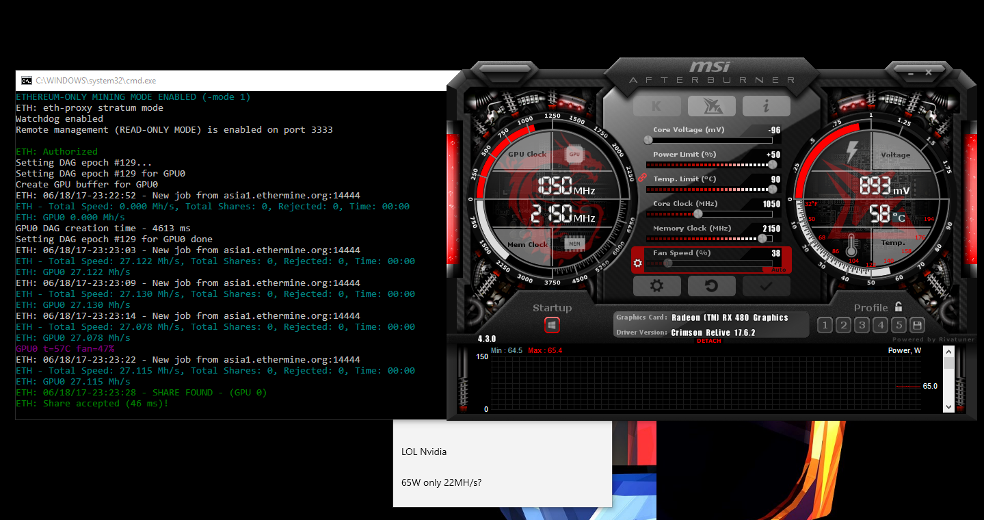The height and width of the screenshot is (520, 984).
Task: Save profile with the floppy disk icon
Action: tap(917, 325)
